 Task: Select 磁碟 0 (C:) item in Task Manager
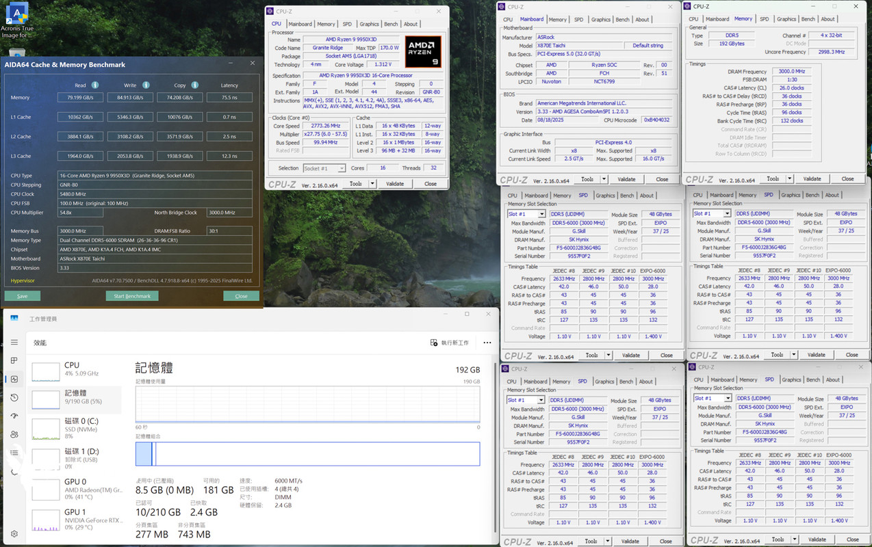[76, 429]
